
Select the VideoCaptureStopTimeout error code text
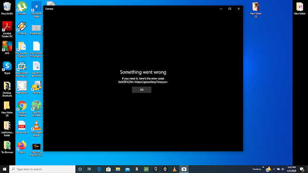[x=143, y=82]
